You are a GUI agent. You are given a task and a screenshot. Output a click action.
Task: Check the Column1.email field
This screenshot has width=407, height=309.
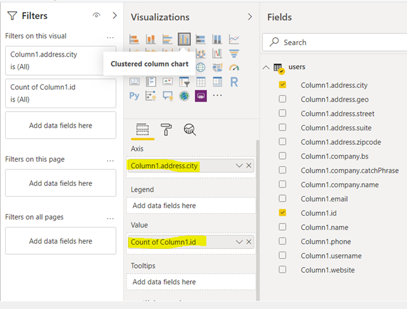[x=282, y=198]
